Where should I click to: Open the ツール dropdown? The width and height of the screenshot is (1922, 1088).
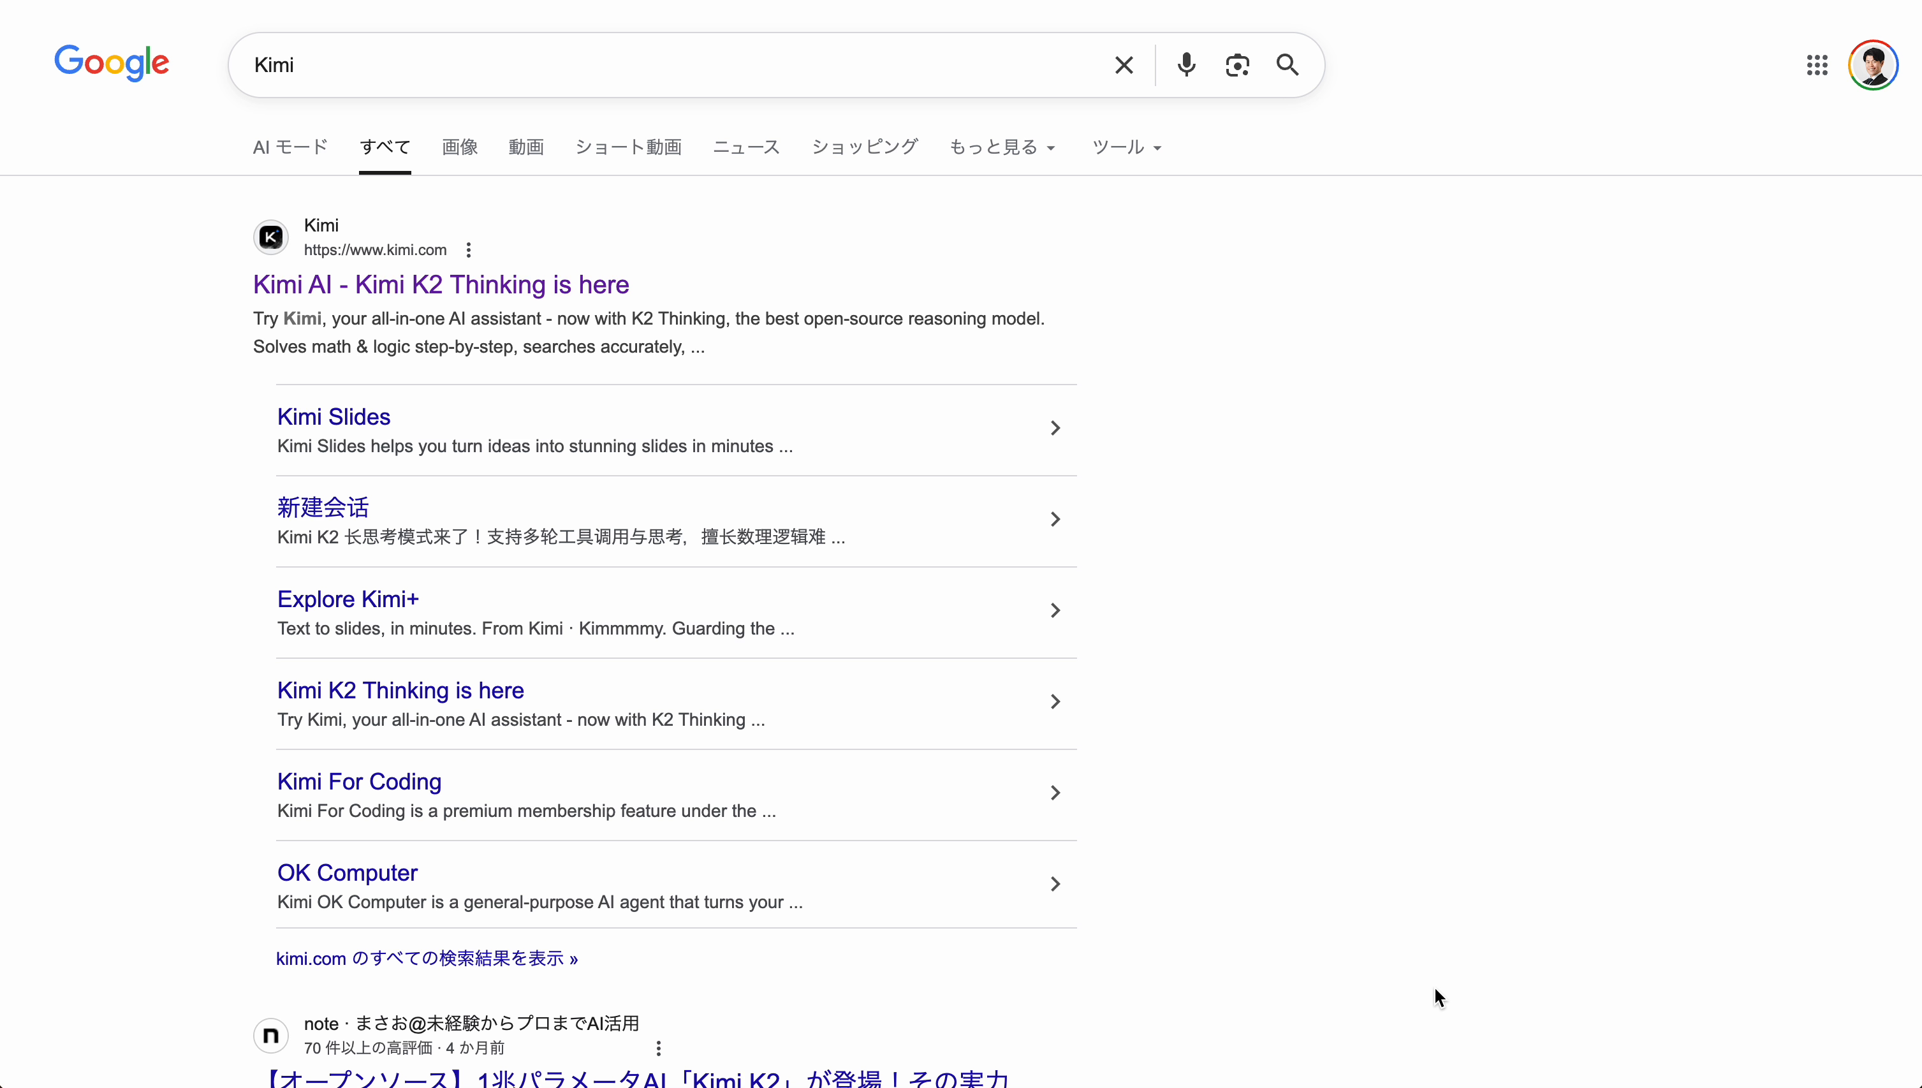(1126, 147)
